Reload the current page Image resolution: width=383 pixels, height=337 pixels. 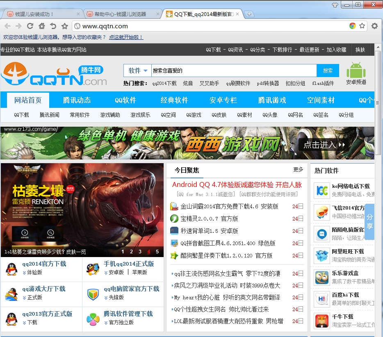coord(30,26)
